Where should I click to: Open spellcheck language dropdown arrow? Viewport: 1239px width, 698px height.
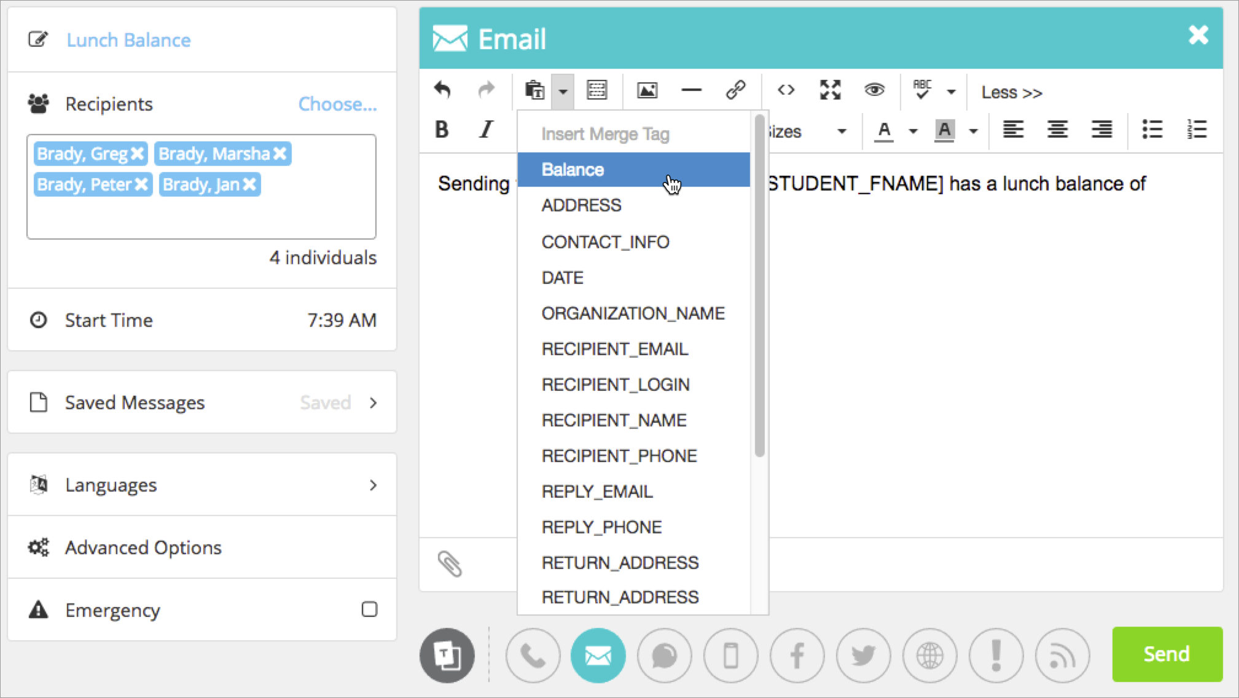(951, 92)
